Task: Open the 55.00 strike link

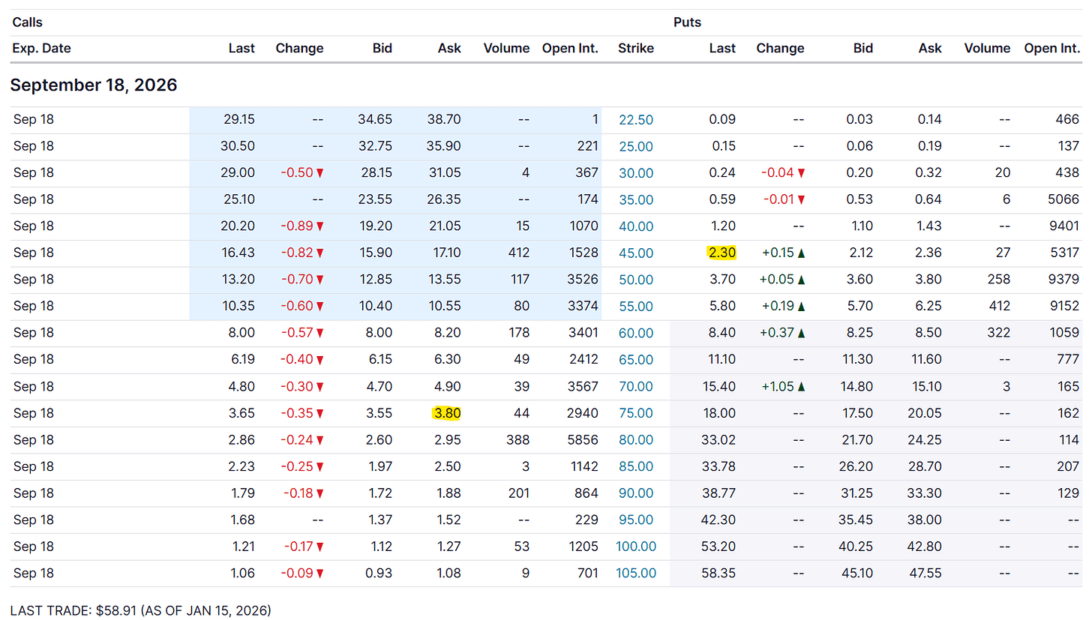Action: point(635,307)
